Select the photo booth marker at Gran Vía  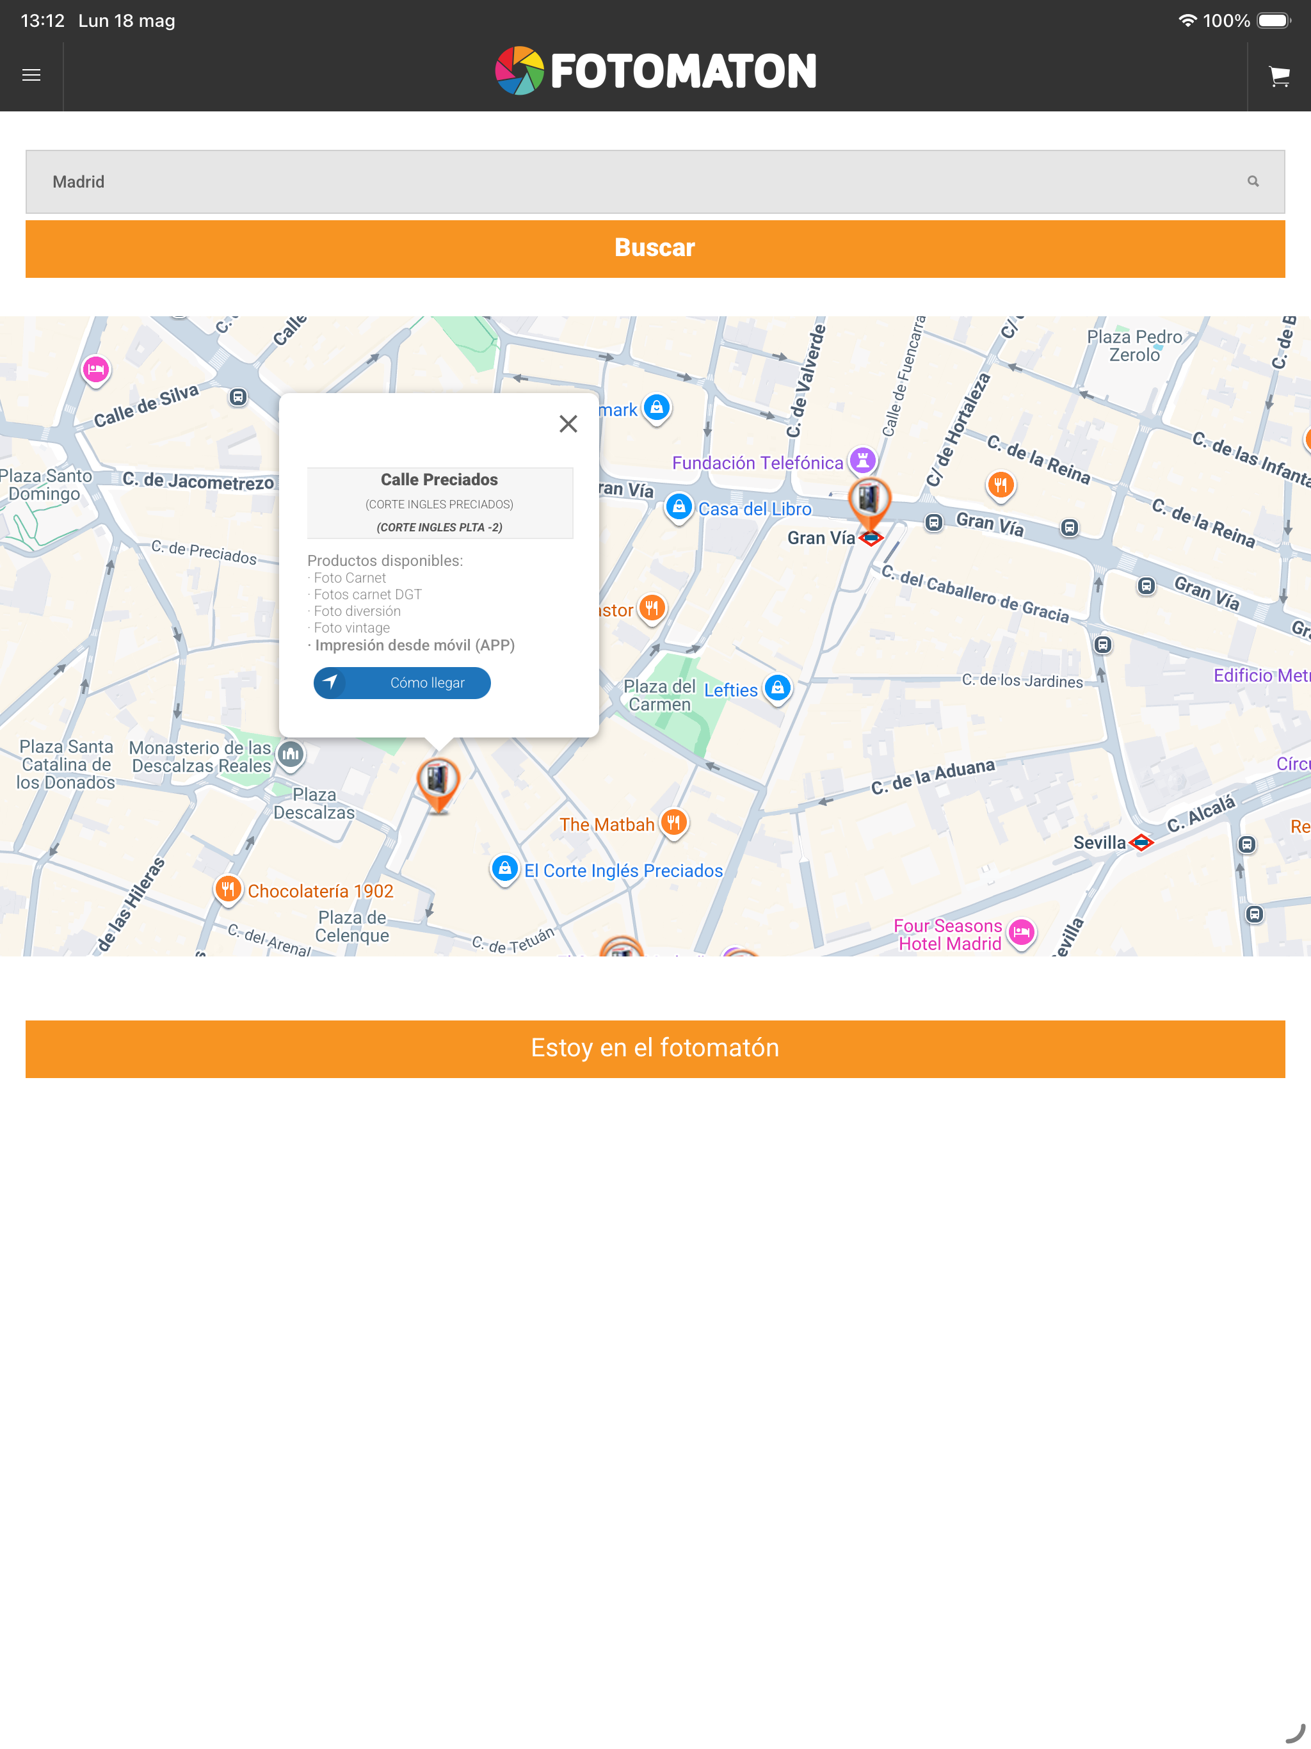pyautogui.click(x=869, y=503)
